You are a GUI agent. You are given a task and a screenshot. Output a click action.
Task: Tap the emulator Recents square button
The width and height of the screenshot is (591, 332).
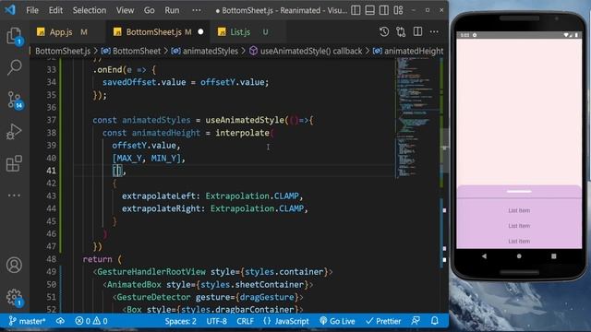pyautogui.click(x=554, y=256)
